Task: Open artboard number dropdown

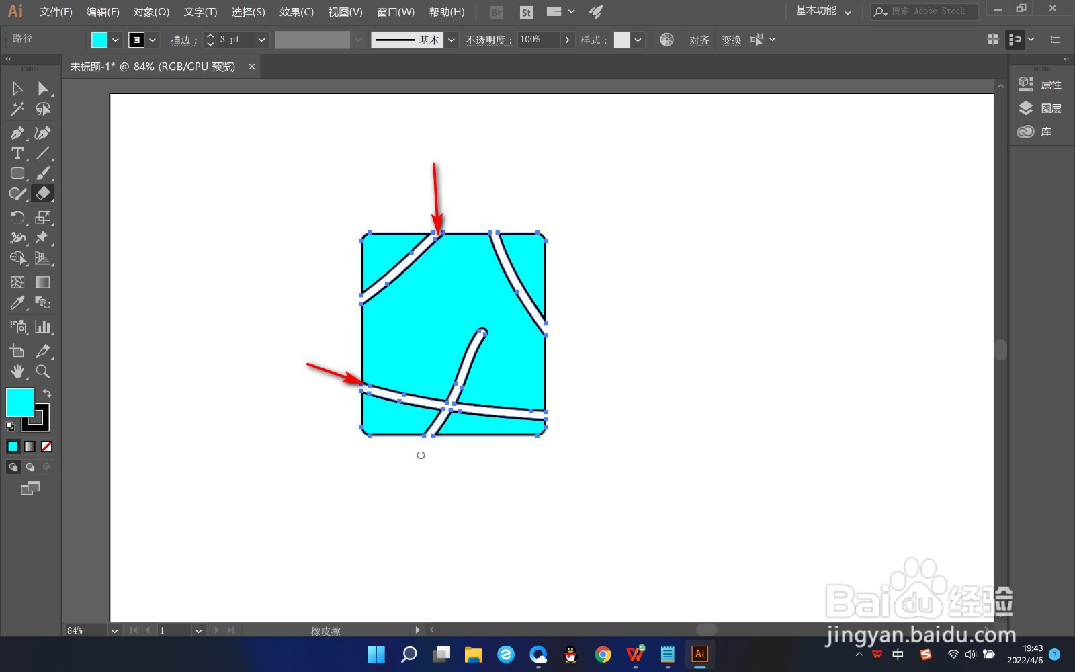Action: (198, 630)
